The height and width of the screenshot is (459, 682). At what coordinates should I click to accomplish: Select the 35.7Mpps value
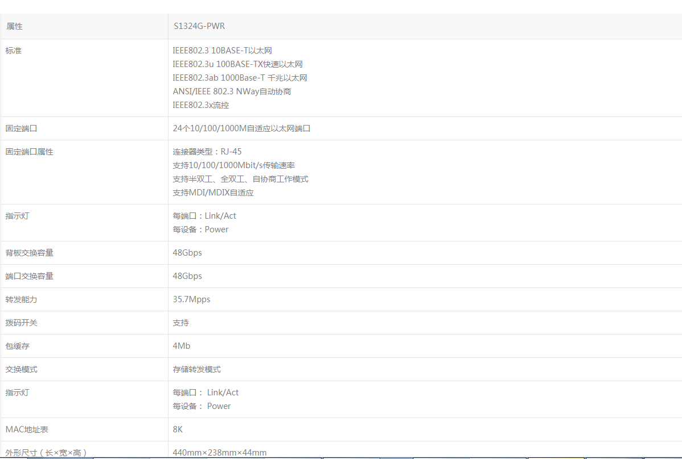pyautogui.click(x=191, y=300)
